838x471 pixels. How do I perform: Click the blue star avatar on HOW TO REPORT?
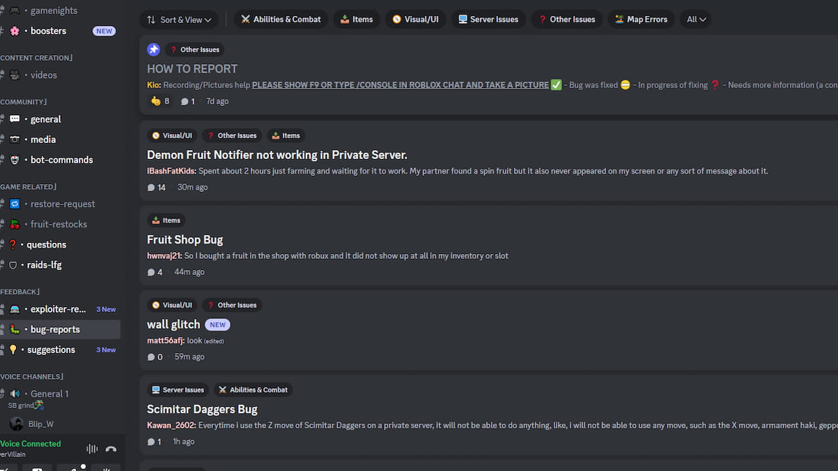(x=154, y=49)
